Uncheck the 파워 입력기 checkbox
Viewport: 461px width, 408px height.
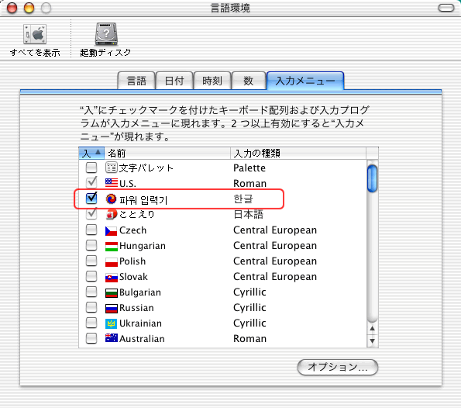point(91,199)
